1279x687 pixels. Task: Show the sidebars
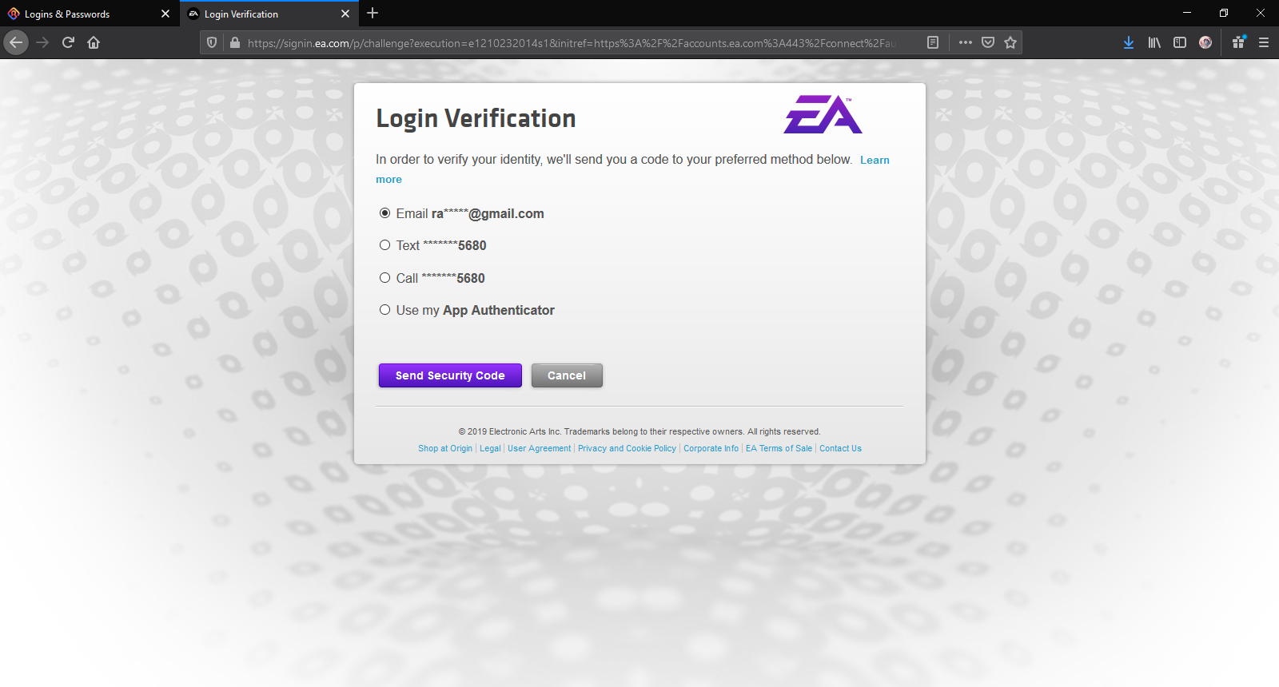(1180, 42)
